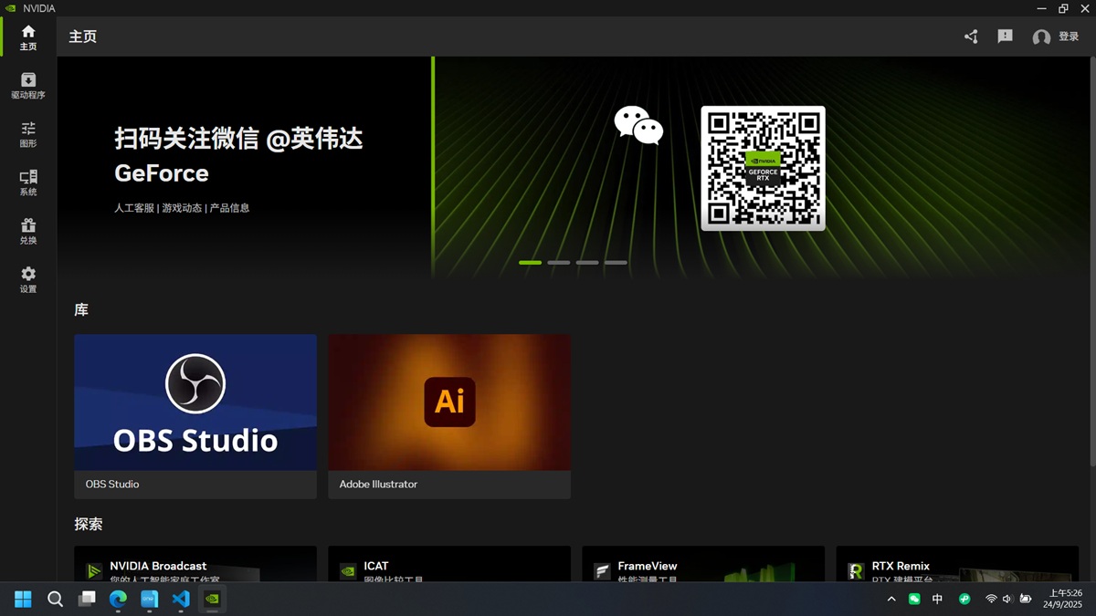Open the FrameView explore card
This screenshot has height=616, width=1096.
coord(703,565)
